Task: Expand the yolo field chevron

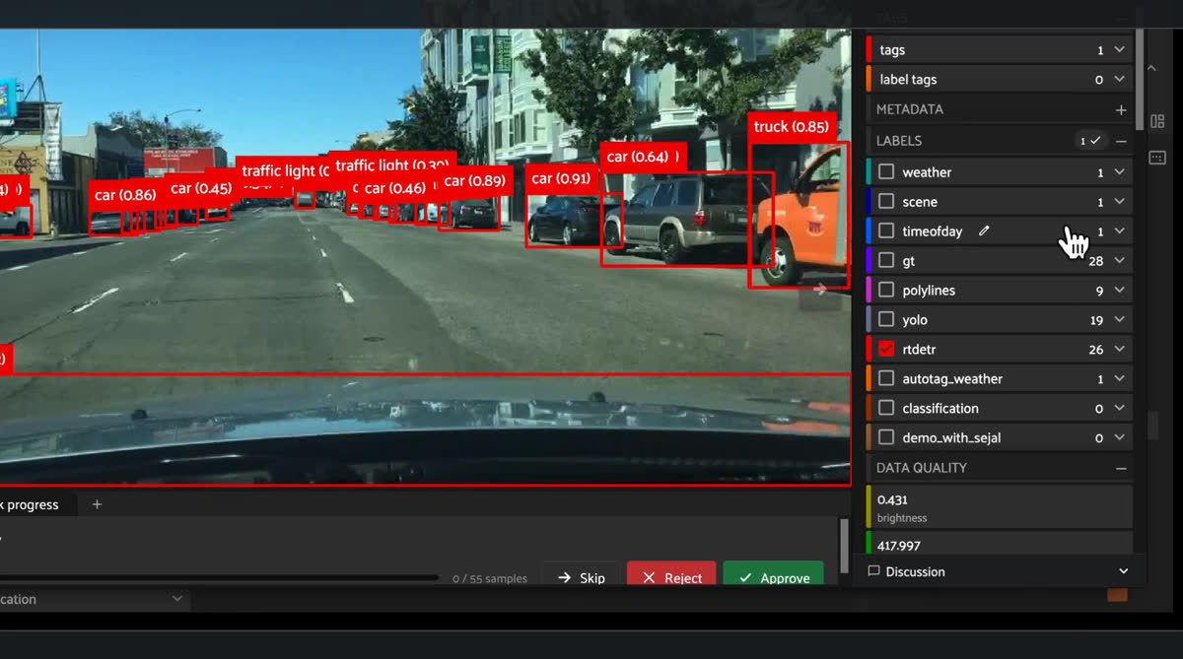Action: (x=1120, y=319)
